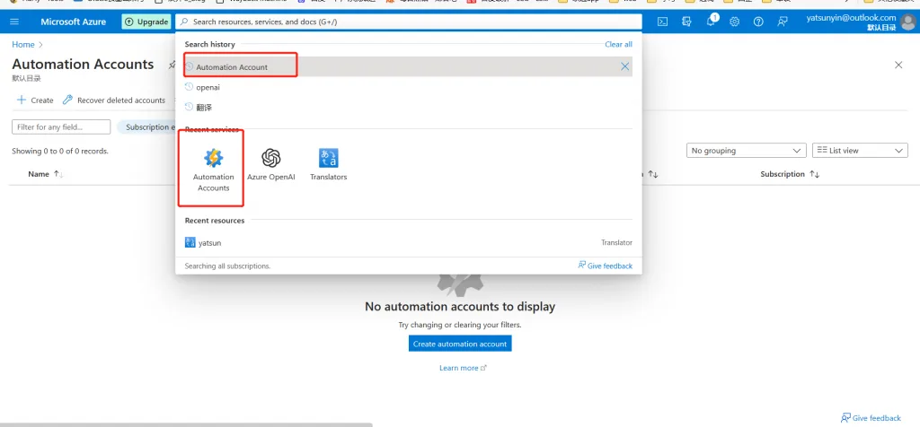Click the horizontal scrollbar at bottom

click(186, 424)
